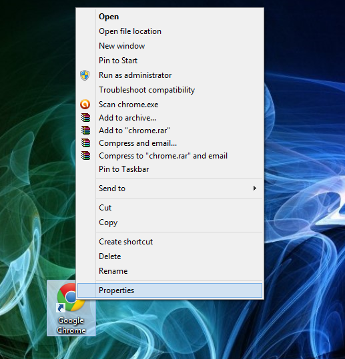This screenshot has width=345, height=359.
Task: Choose Open from the context menu
Action: (169, 17)
